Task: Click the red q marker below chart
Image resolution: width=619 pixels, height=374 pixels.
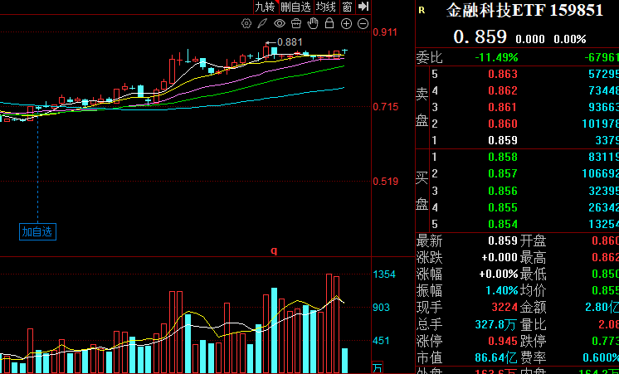Action: tap(273, 250)
